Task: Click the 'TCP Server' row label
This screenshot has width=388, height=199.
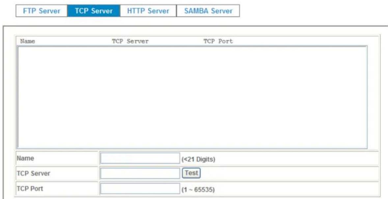Action: [33, 174]
